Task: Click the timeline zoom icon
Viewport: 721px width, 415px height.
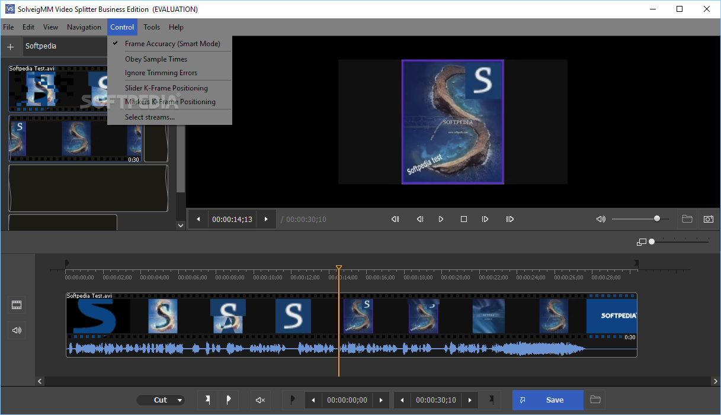Action: [641, 242]
